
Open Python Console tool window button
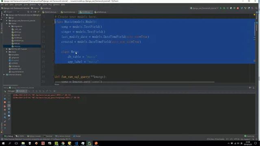pyautogui.click(x=34, y=136)
